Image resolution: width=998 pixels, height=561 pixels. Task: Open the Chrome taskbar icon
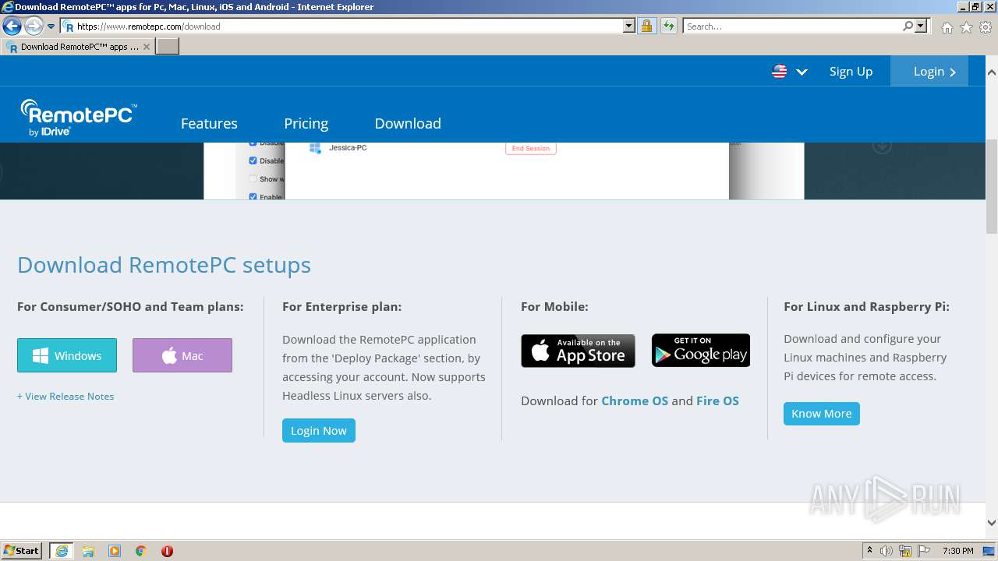(x=141, y=551)
